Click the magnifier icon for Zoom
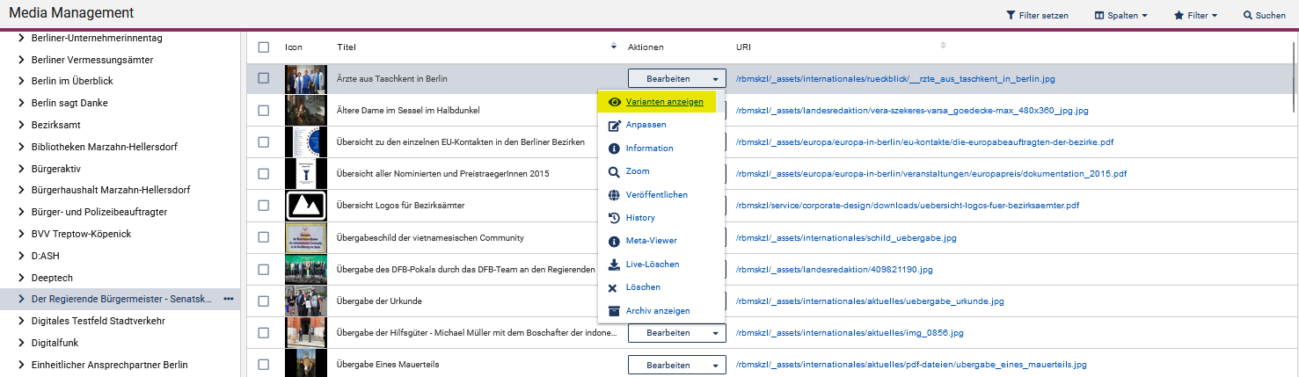The image size is (1299, 377). (615, 171)
